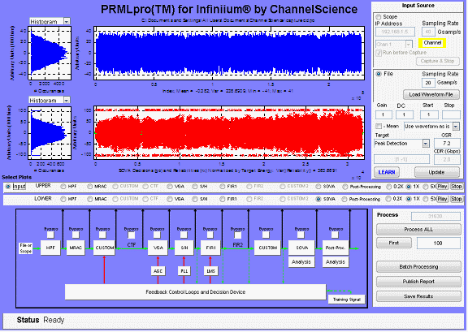Click the Analysis button under SOVA
The height and width of the screenshot is (332, 468).
(301, 262)
